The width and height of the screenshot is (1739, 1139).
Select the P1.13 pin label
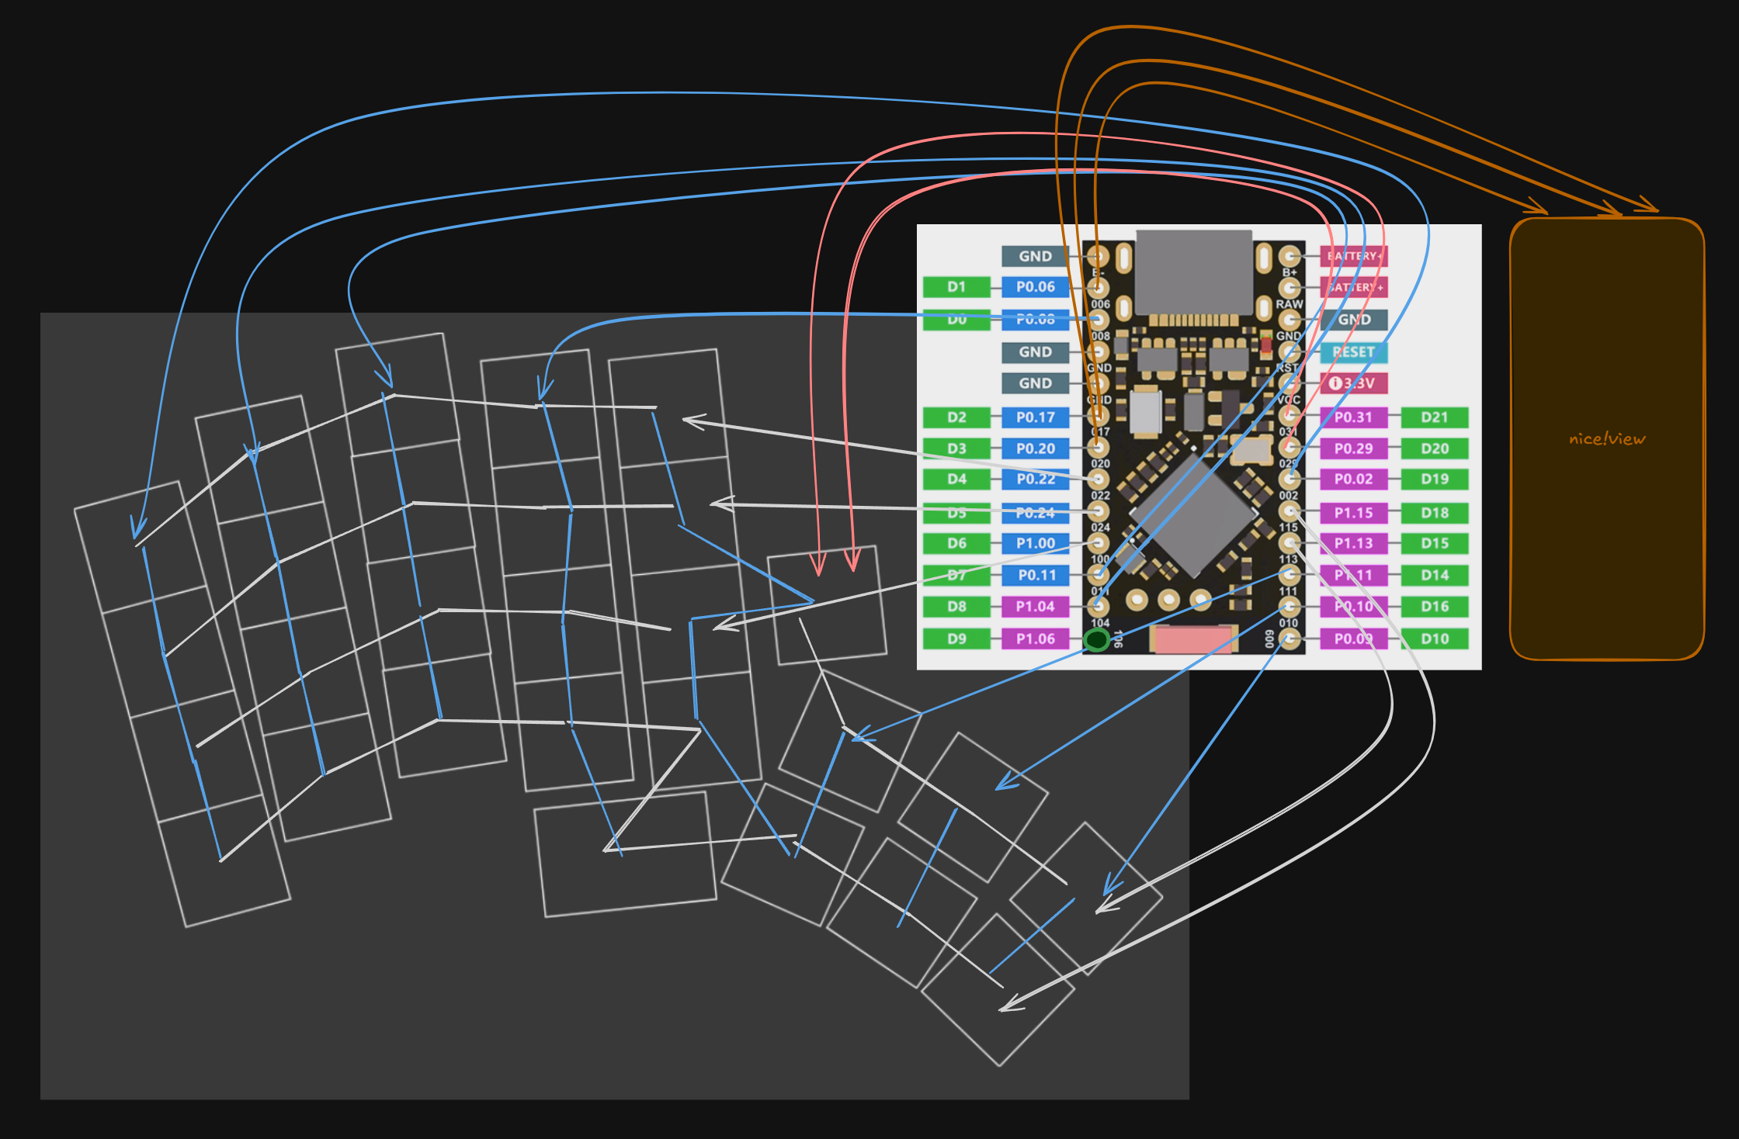(1352, 543)
